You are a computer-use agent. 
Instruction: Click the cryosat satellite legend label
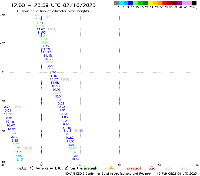[x=134, y=168]
